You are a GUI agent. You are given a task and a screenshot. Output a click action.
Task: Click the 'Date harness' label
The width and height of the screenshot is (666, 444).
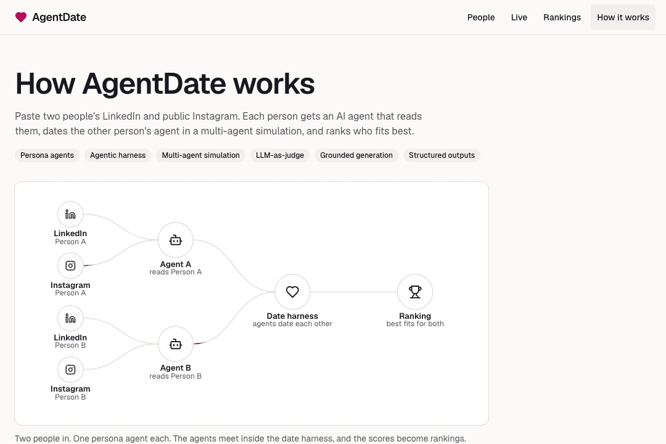pyautogui.click(x=292, y=316)
